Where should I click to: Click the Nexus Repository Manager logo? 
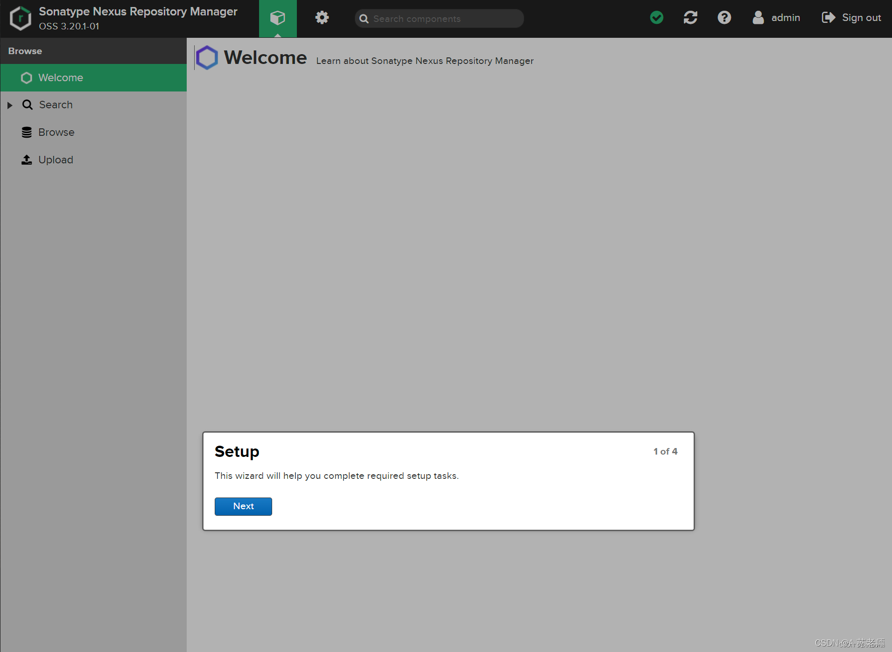pyautogui.click(x=21, y=18)
